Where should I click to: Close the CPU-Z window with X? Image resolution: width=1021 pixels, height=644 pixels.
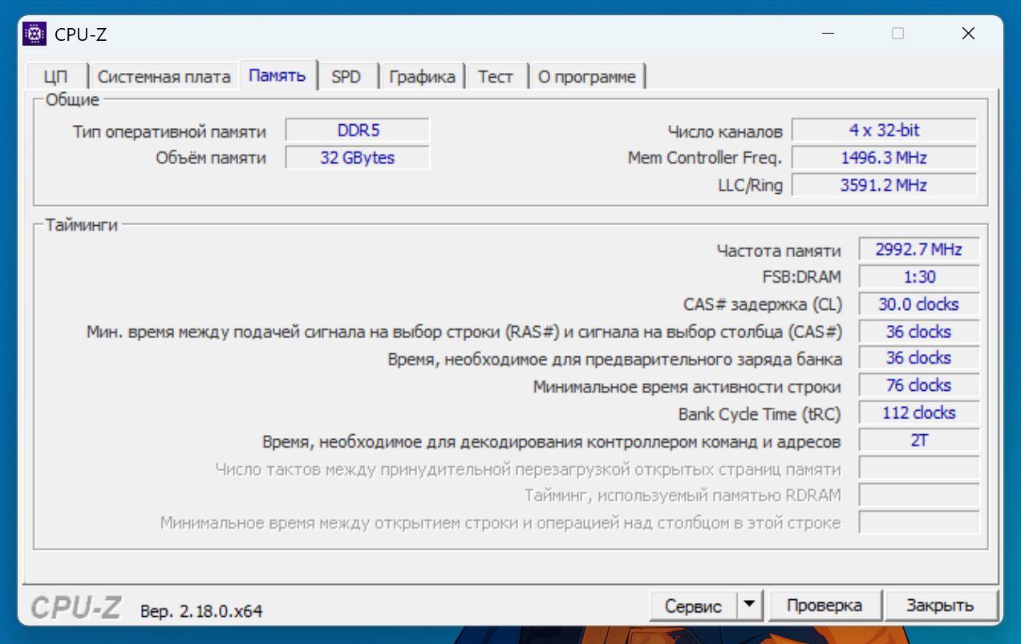(968, 34)
